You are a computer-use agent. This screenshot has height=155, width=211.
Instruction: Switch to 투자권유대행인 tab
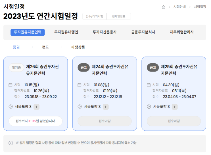pos(66,32)
